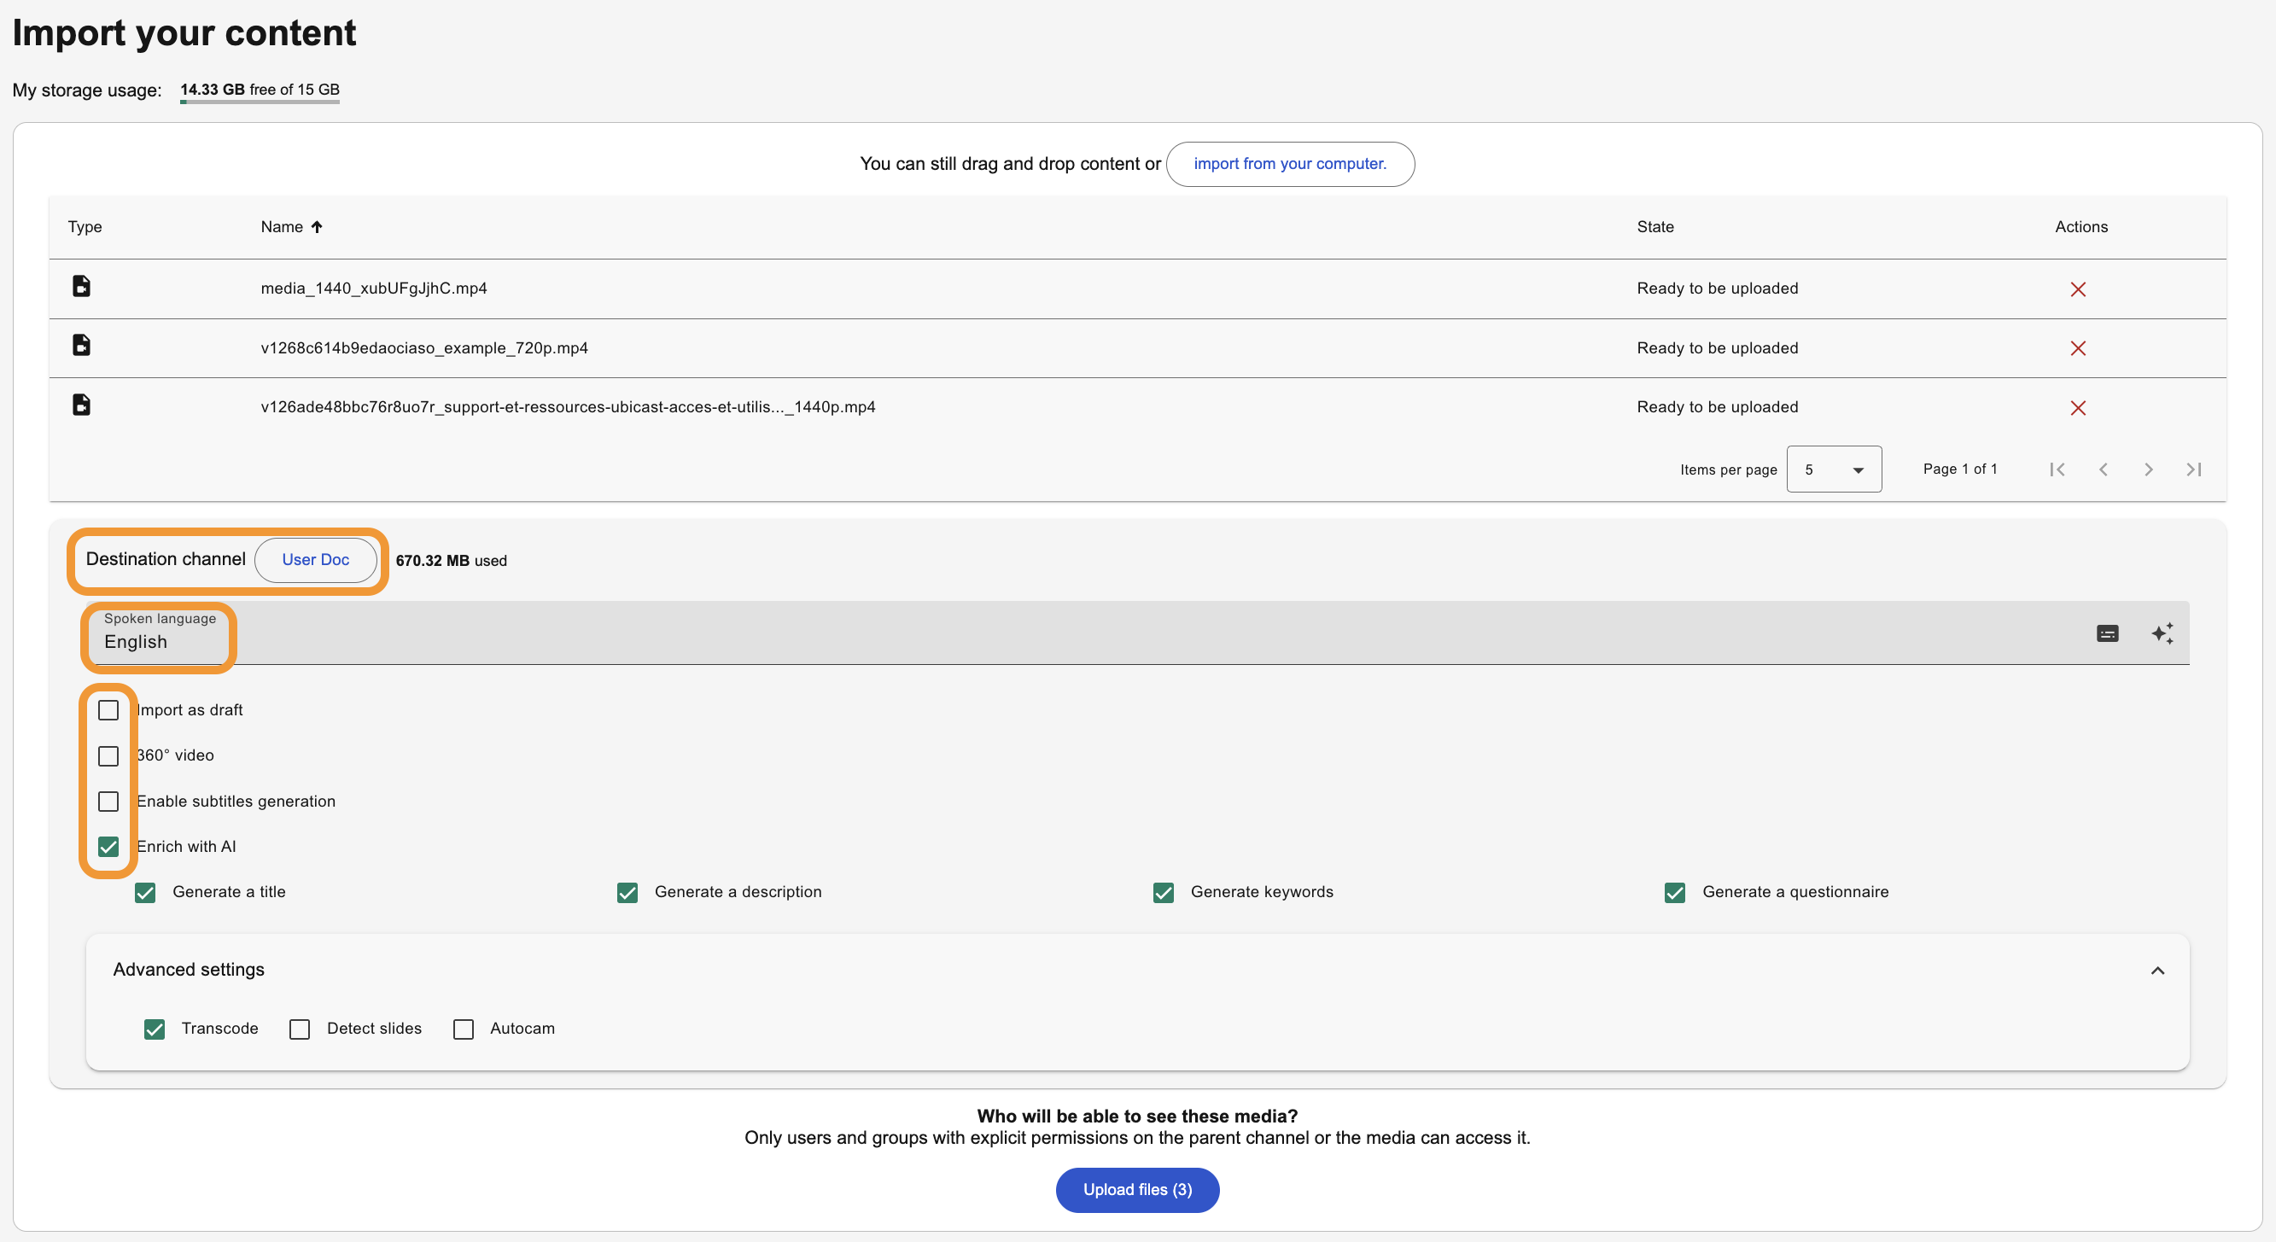
Task: Click Import your content heading
Action: 184,33
